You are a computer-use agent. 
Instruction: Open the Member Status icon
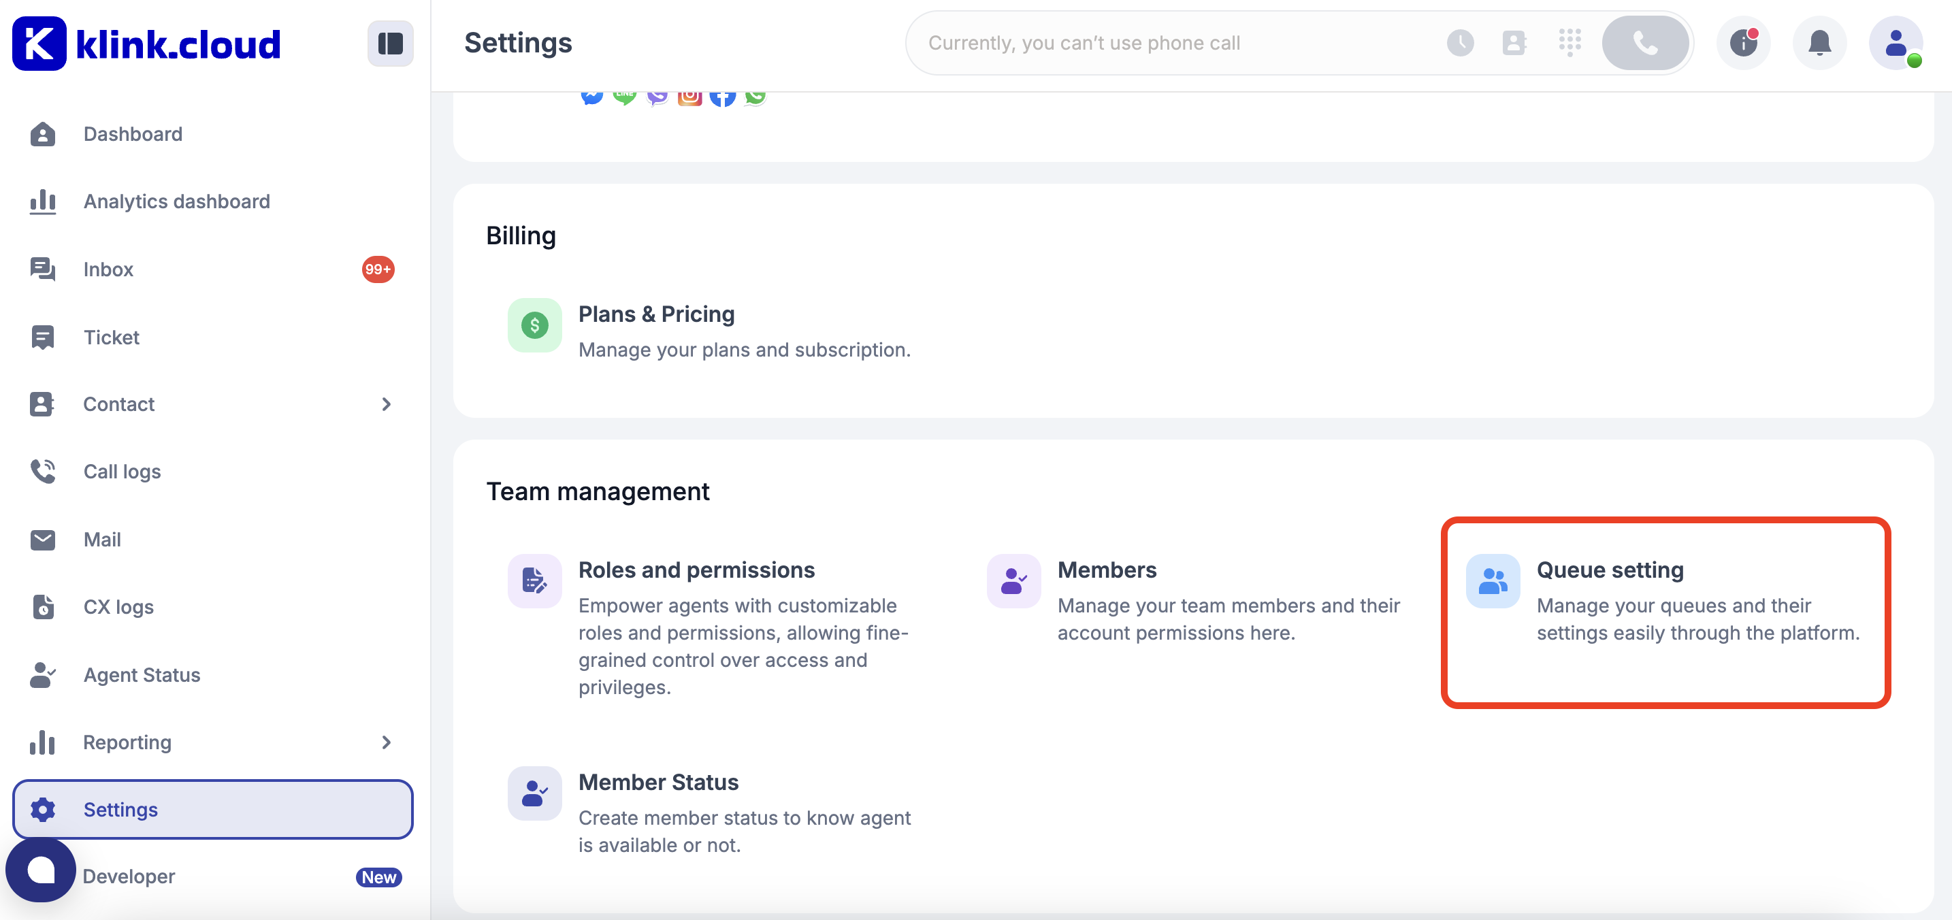534,793
